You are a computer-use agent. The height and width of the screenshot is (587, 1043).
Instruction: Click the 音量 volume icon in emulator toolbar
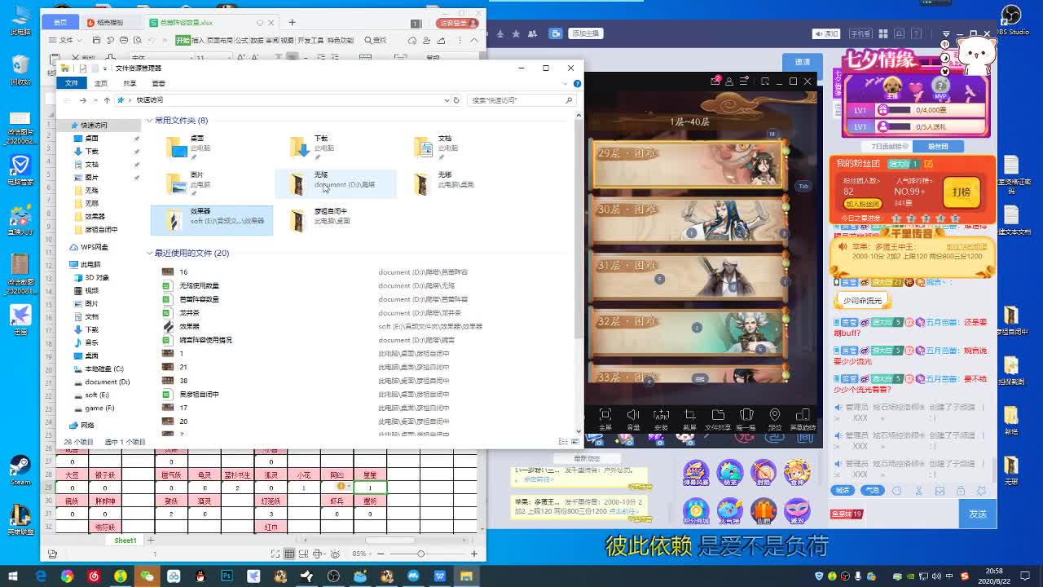tap(633, 419)
